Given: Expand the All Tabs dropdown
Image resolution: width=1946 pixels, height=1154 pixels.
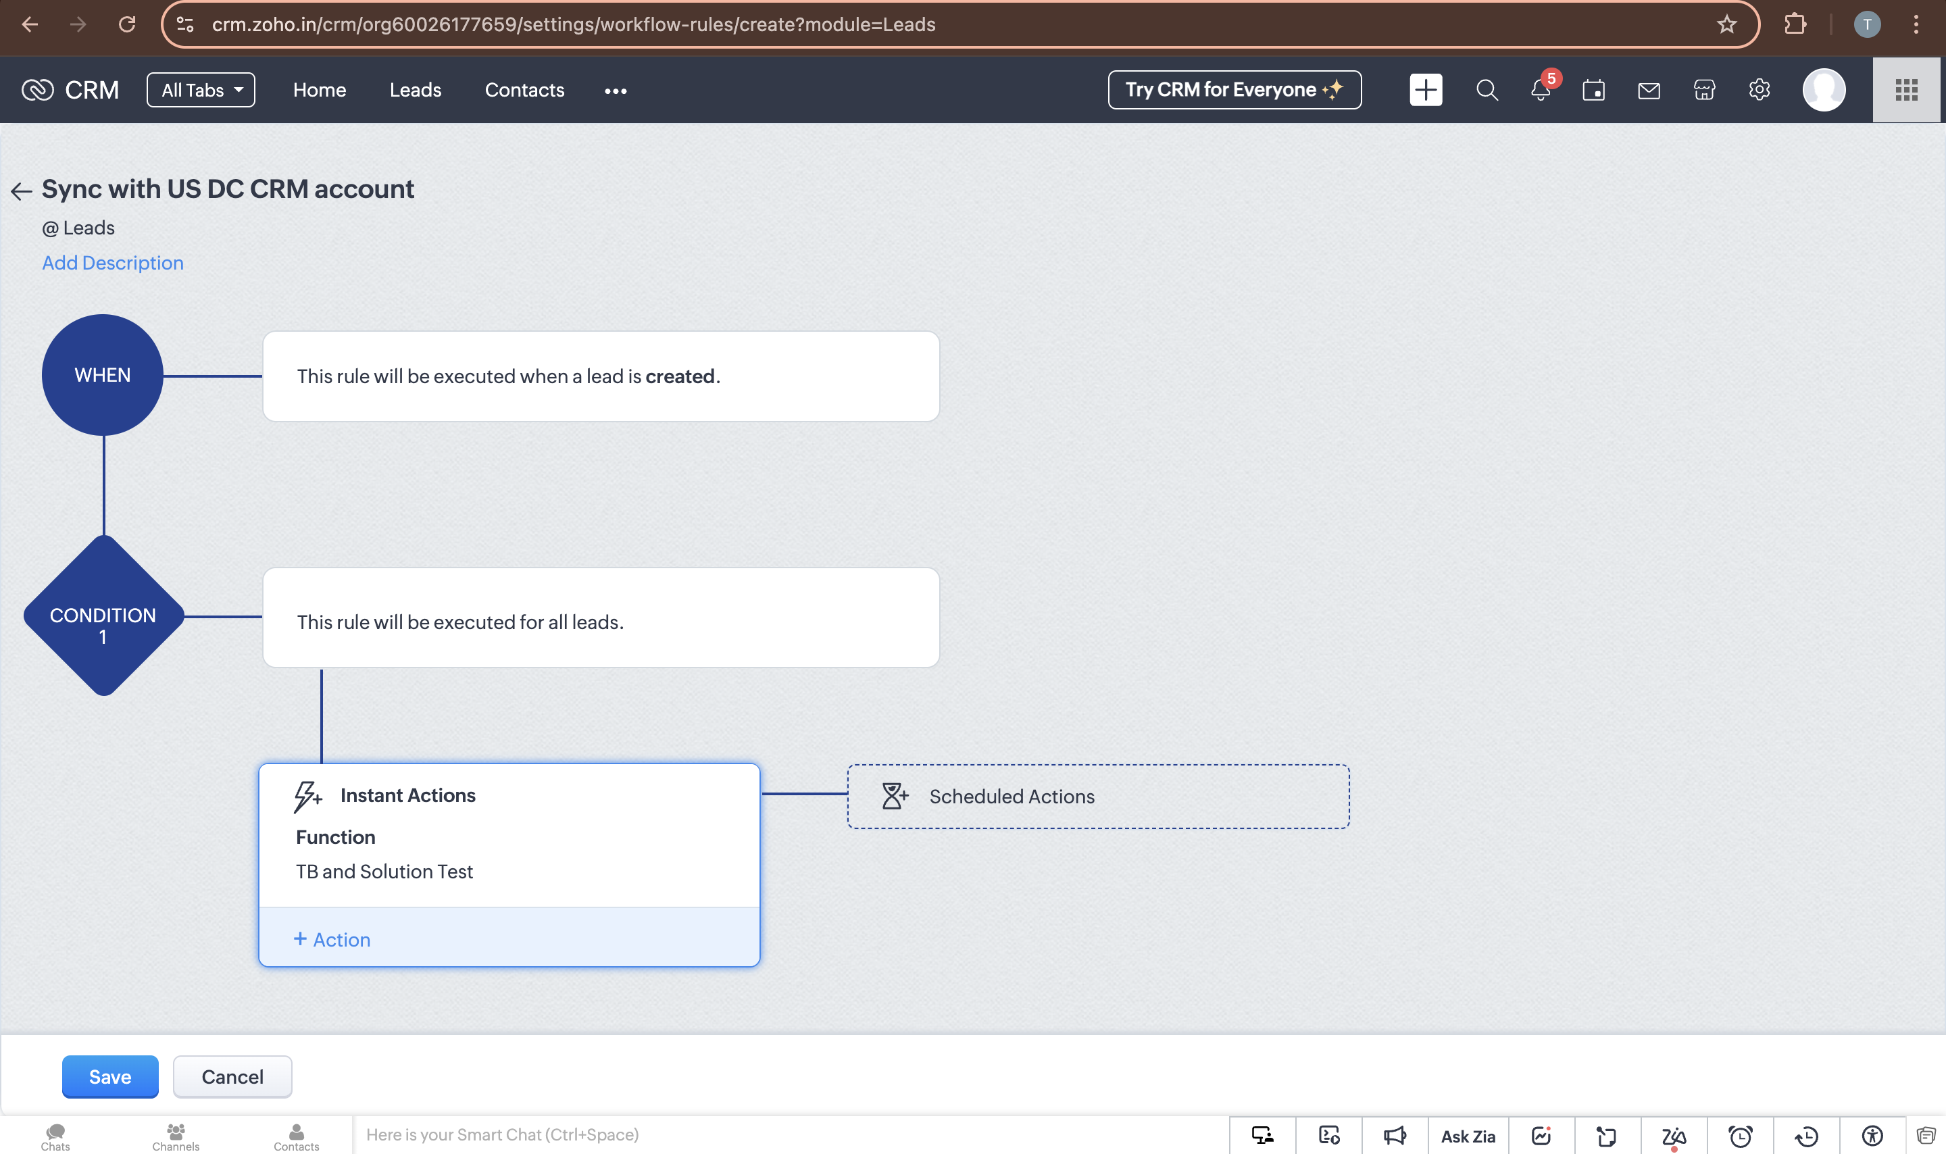Looking at the screenshot, I should pyautogui.click(x=201, y=91).
